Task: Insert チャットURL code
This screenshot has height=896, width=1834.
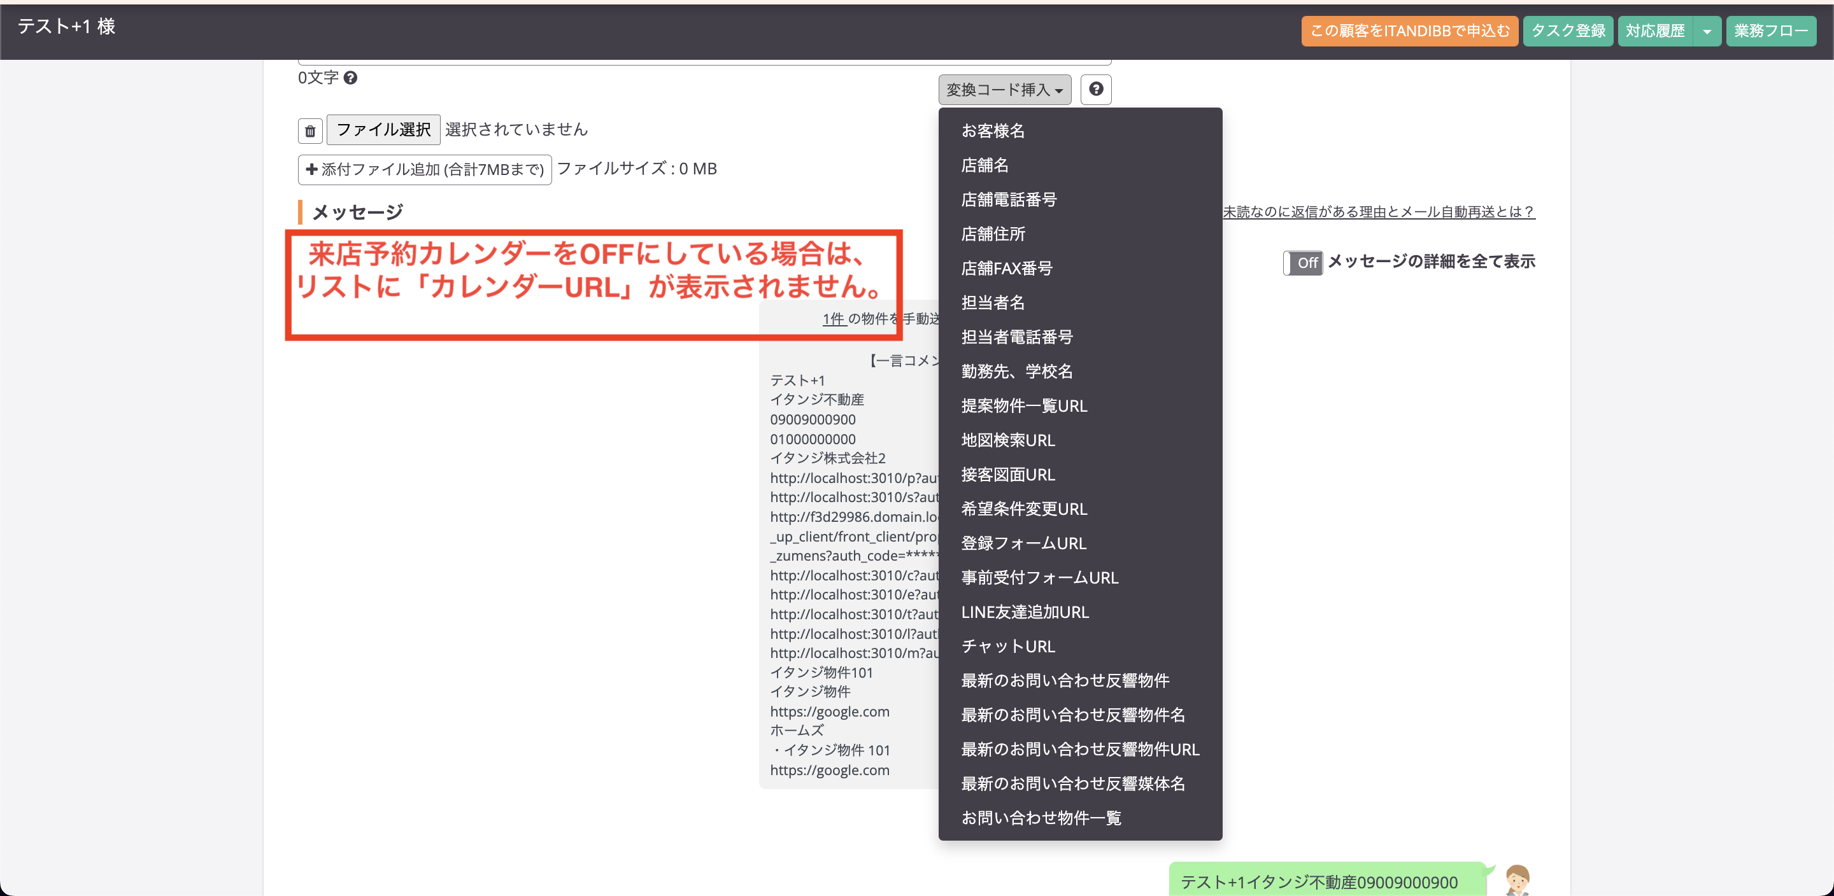Action: [1080, 646]
